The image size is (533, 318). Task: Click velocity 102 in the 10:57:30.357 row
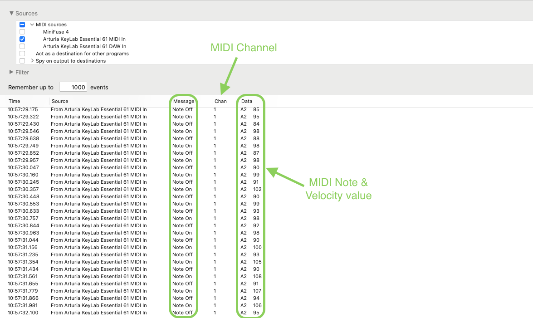257,189
